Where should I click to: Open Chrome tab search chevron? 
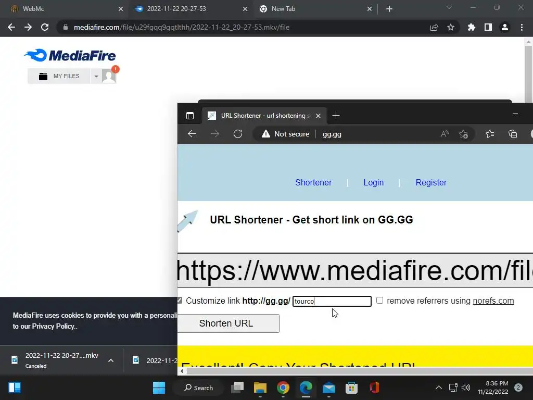(449, 7)
